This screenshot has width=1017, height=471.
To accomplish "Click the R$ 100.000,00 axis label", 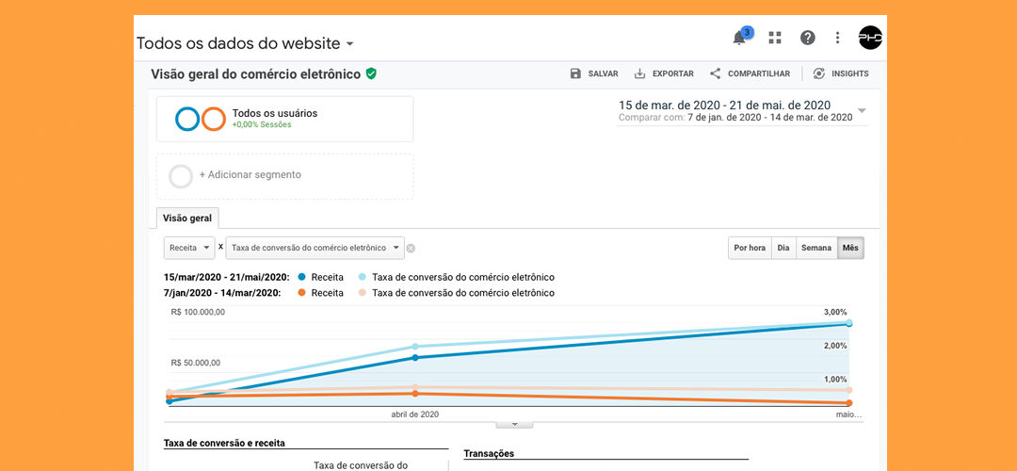I will pyautogui.click(x=198, y=312).
